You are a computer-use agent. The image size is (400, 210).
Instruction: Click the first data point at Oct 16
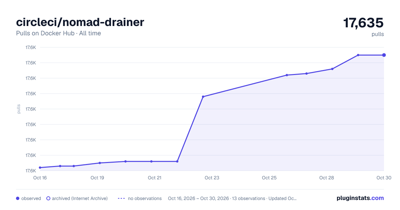click(x=40, y=168)
